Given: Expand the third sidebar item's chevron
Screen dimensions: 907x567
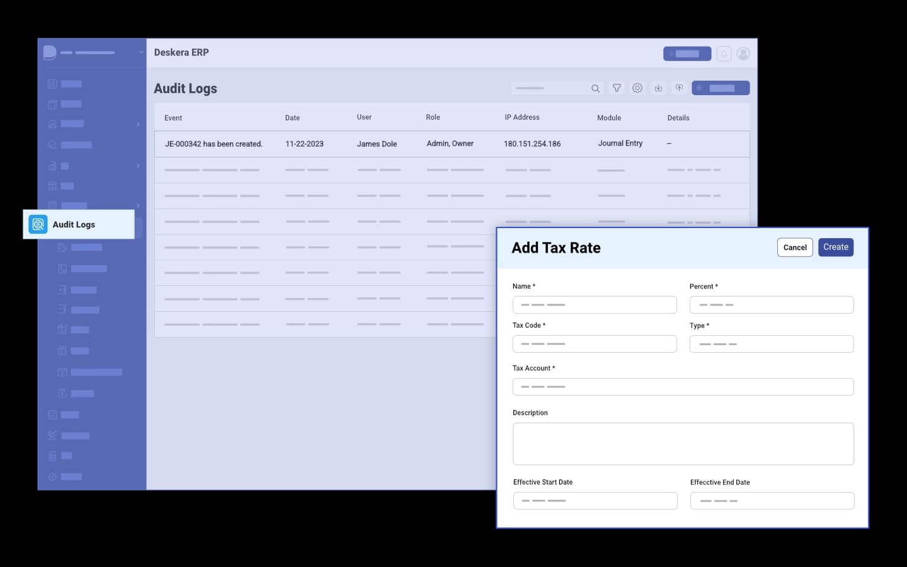Looking at the screenshot, I should [x=138, y=125].
